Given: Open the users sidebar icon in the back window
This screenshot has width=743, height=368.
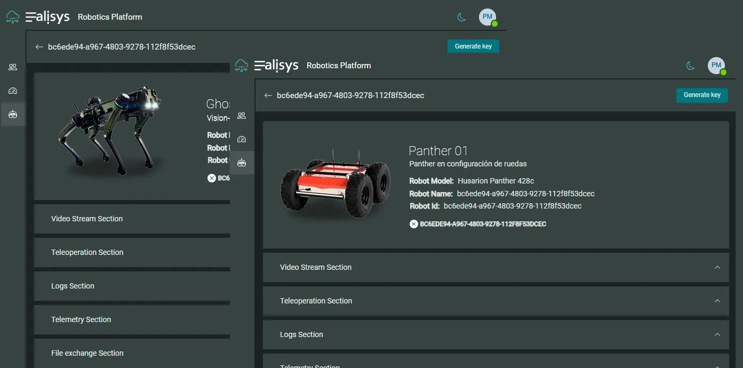Looking at the screenshot, I should [x=13, y=67].
